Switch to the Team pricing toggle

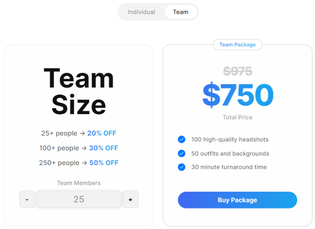[181, 12]
